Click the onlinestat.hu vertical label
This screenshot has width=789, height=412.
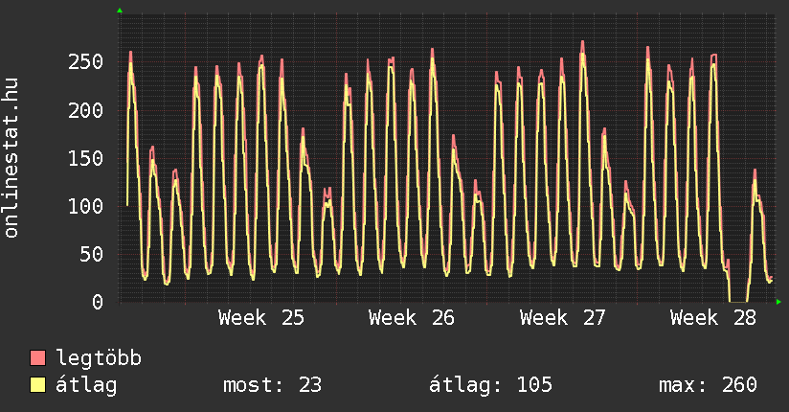pyautogui.click(x=11, y=158)
